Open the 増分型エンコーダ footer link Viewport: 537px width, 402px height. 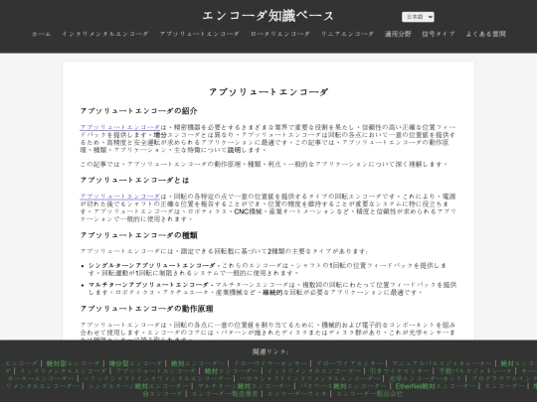click(135, 363)
